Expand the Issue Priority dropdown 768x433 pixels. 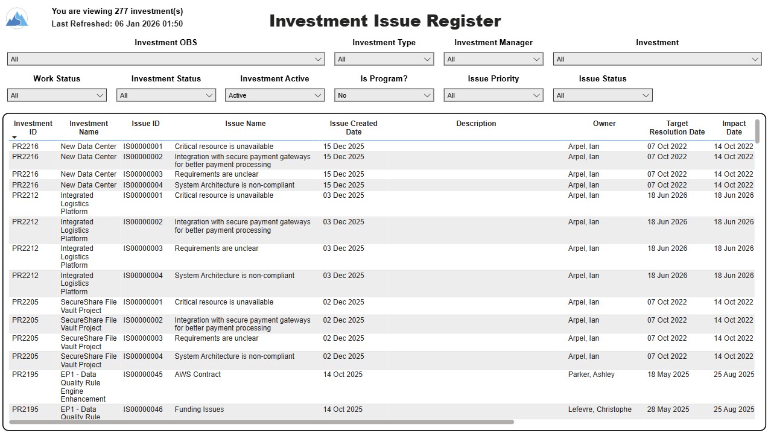[493, 95]
